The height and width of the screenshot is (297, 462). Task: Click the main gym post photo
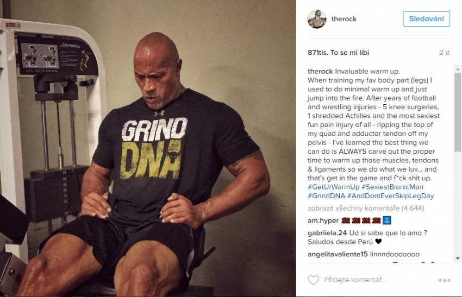tap(148, 148)
